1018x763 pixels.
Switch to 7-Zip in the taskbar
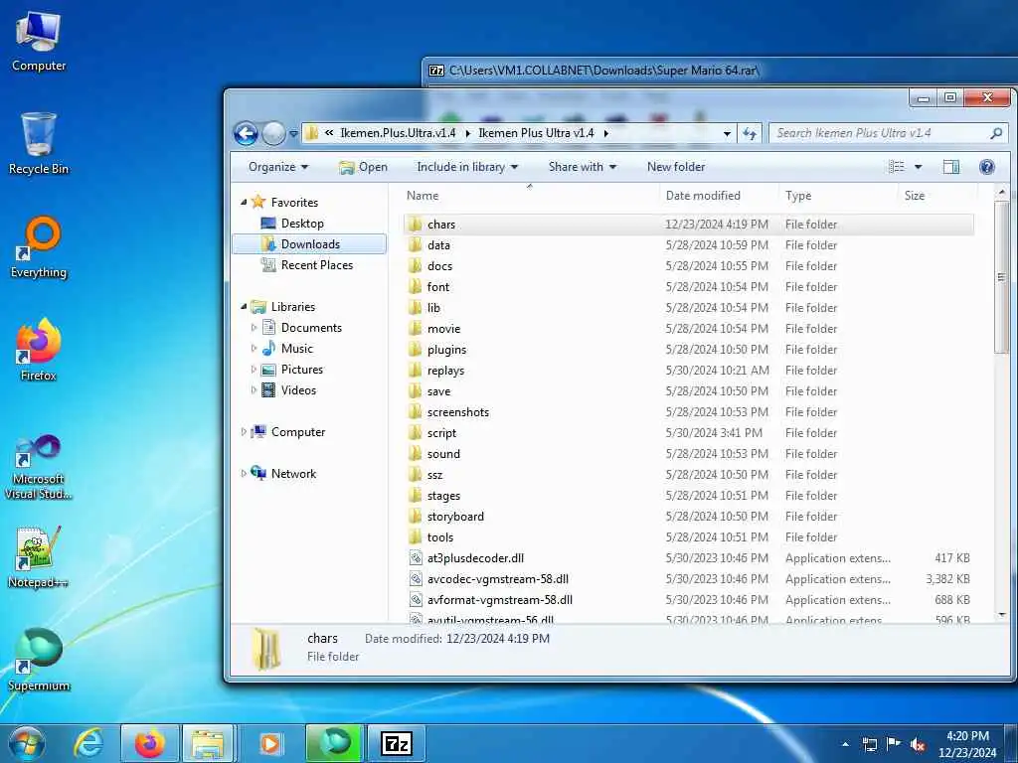[x=397, y=743]
